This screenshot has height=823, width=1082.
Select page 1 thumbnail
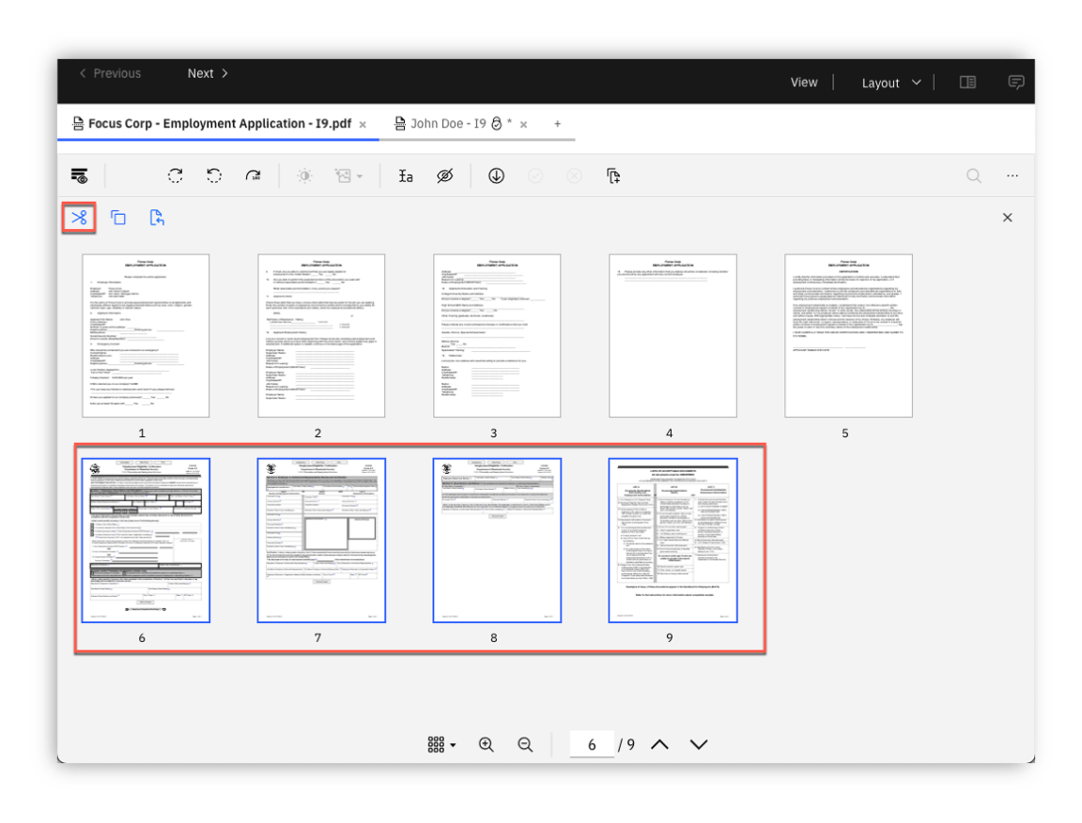146,336
